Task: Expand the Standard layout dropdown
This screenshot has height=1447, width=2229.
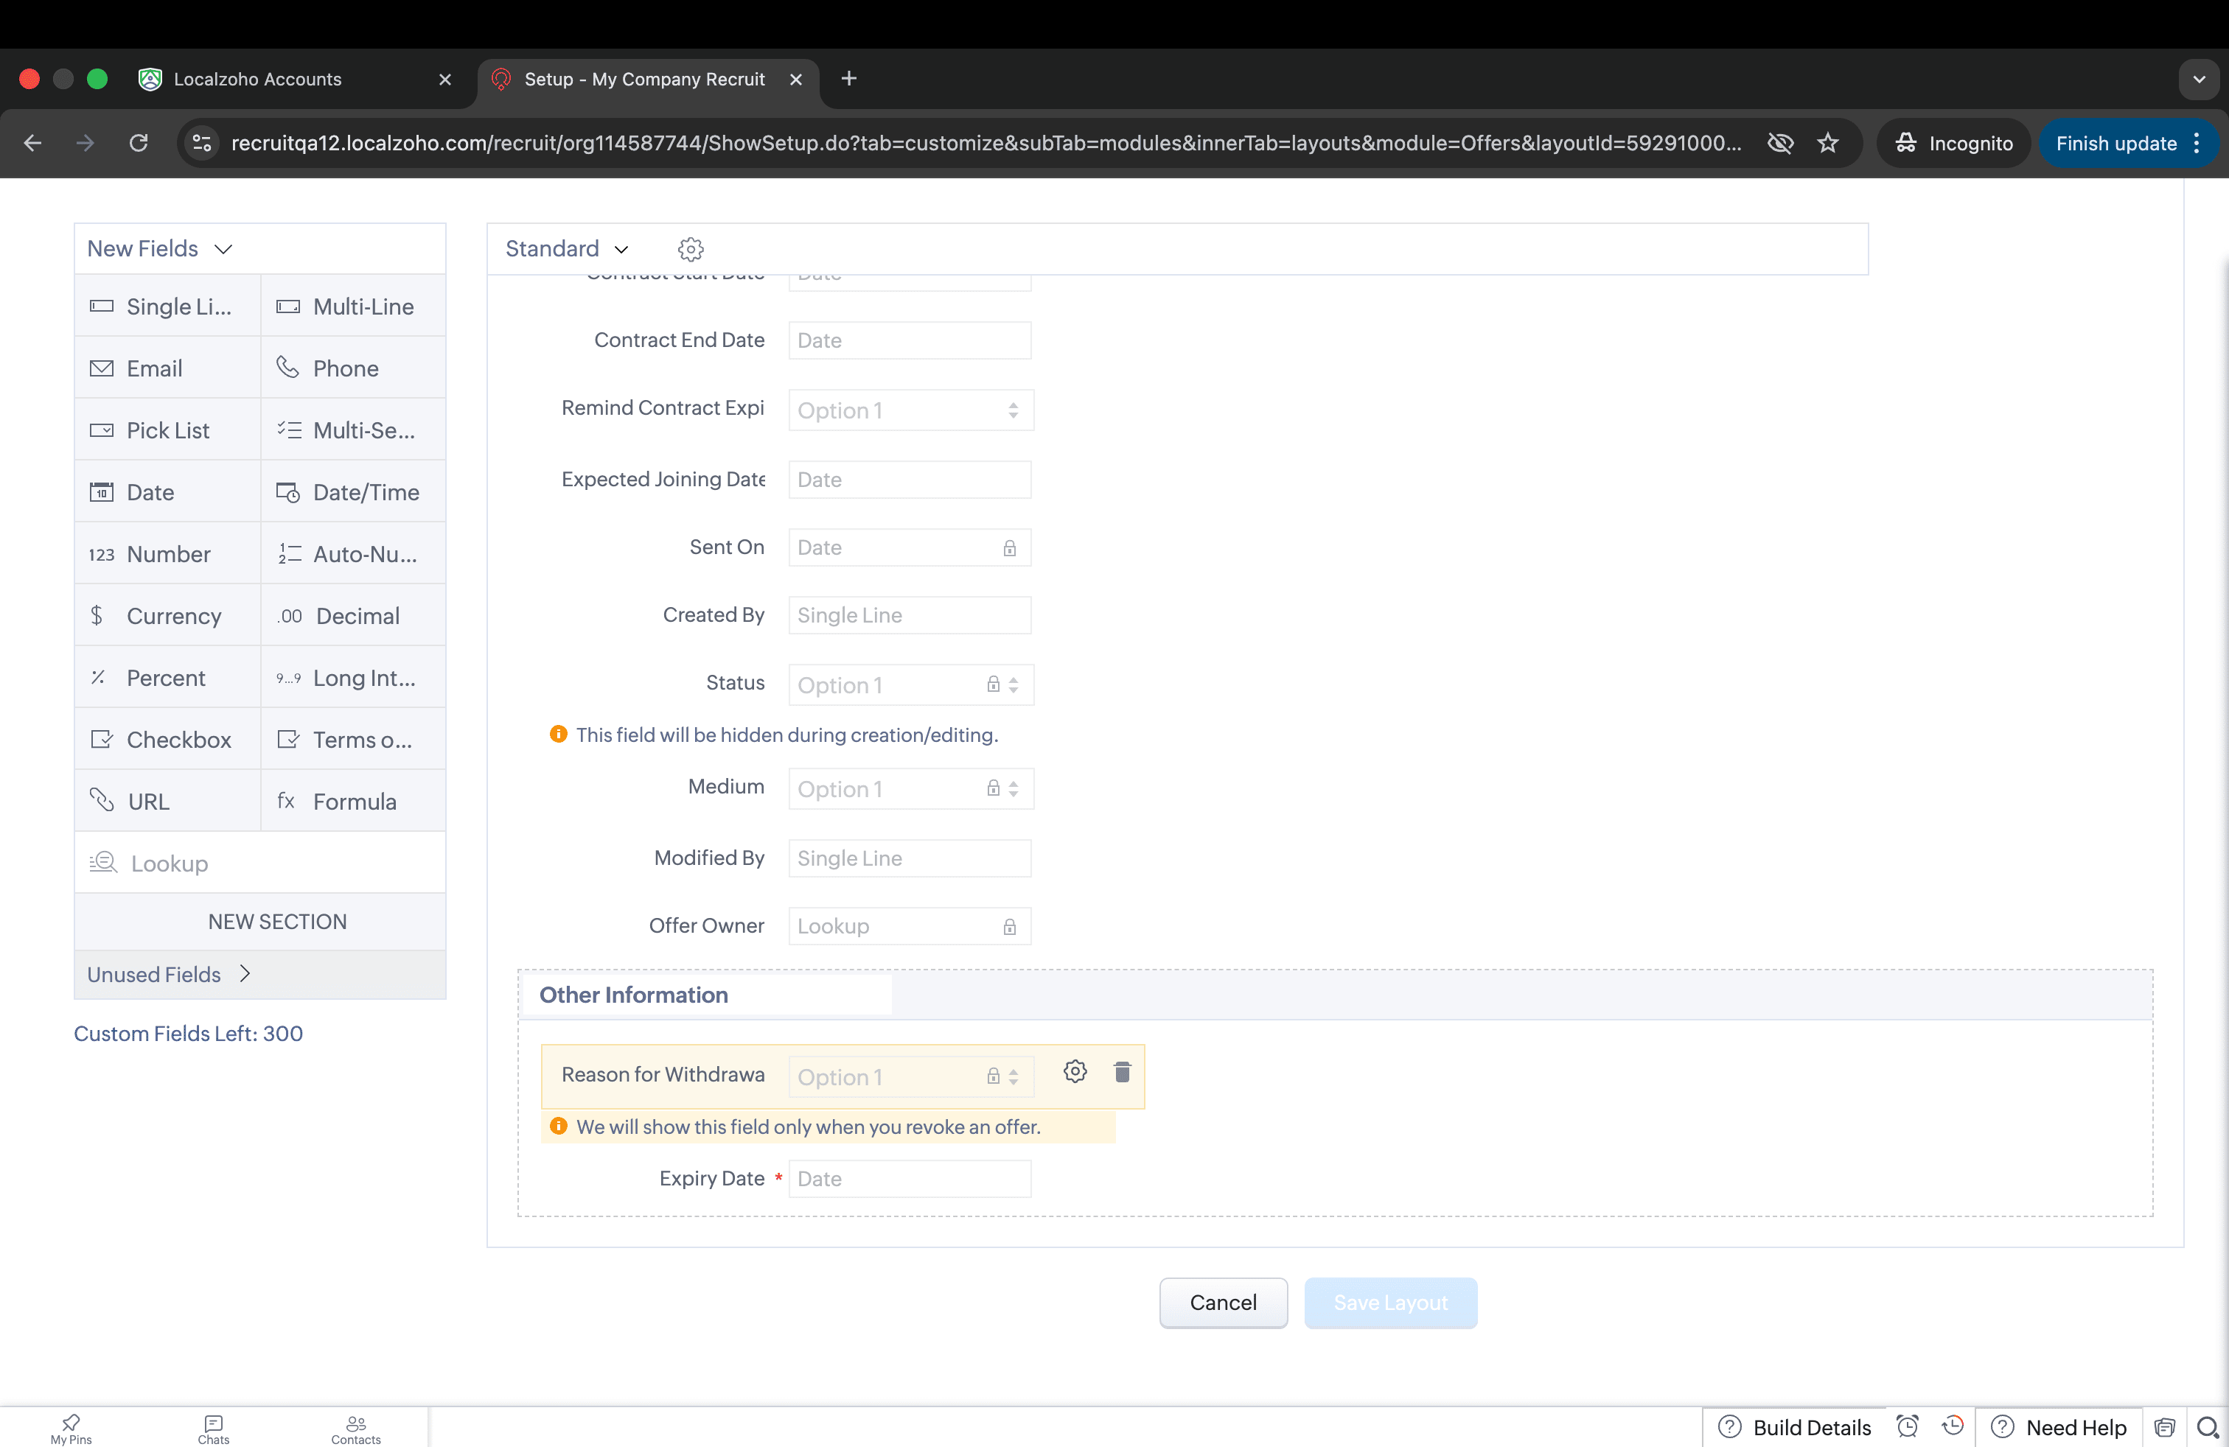Action: click(567, 249)
